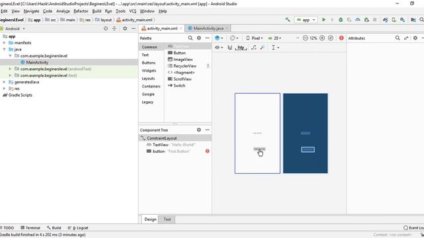Minimize the Palette panel
This screenshot has width=424, height=238.
pos(207,38)
